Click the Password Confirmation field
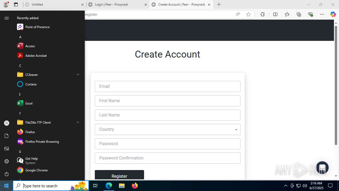The width and height of the screenshot is (339, 191). pos(168,158)
